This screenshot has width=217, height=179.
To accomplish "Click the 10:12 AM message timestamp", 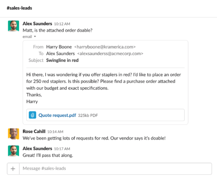I will click(62, 24).
